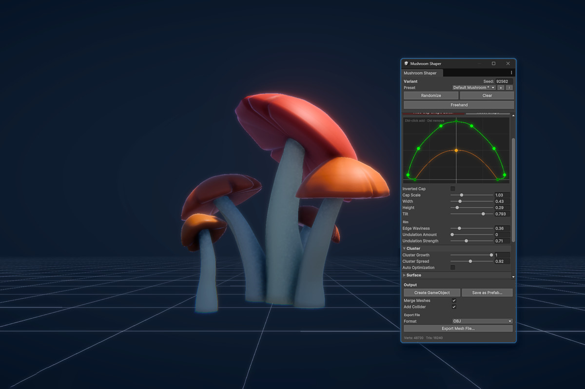Click the small preset options button beside plus
Image resolution: width=585 pixels, height=389 pixels.
tap(509, 88)
